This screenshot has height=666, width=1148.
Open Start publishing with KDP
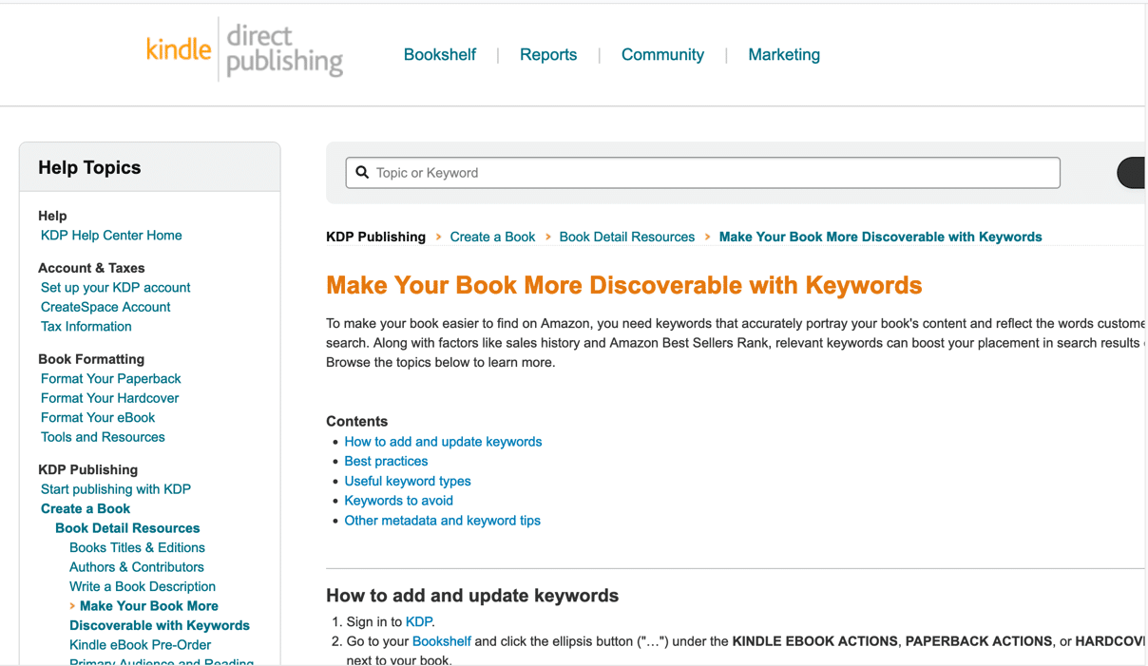[116, 489]
